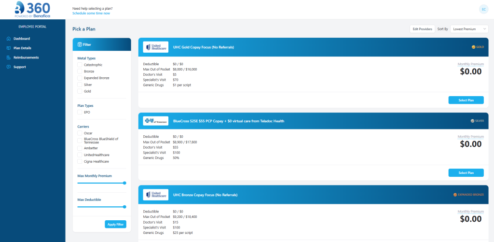Click the Edit Providers button
This screenshot has width=494, height=242.
coord(423,29)
